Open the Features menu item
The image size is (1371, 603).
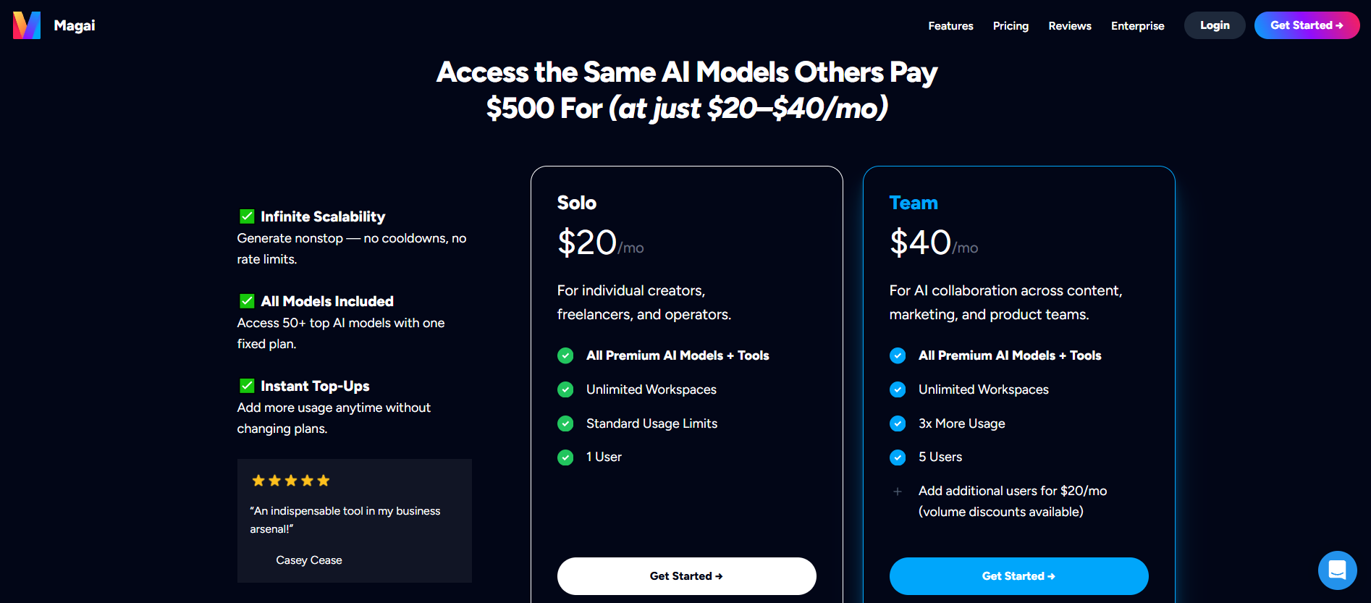[x=950, y=25]
